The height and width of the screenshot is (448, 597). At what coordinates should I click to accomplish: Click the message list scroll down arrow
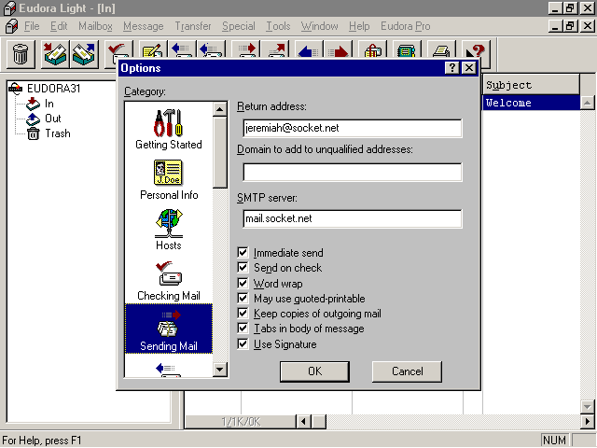[x=588, y=407]
